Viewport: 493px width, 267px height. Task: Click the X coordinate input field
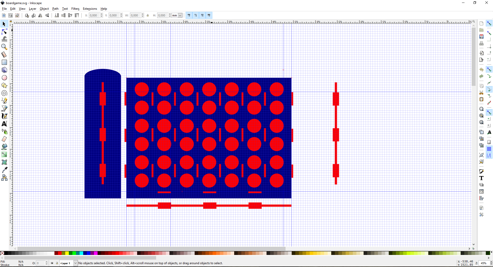coord(94,15)
